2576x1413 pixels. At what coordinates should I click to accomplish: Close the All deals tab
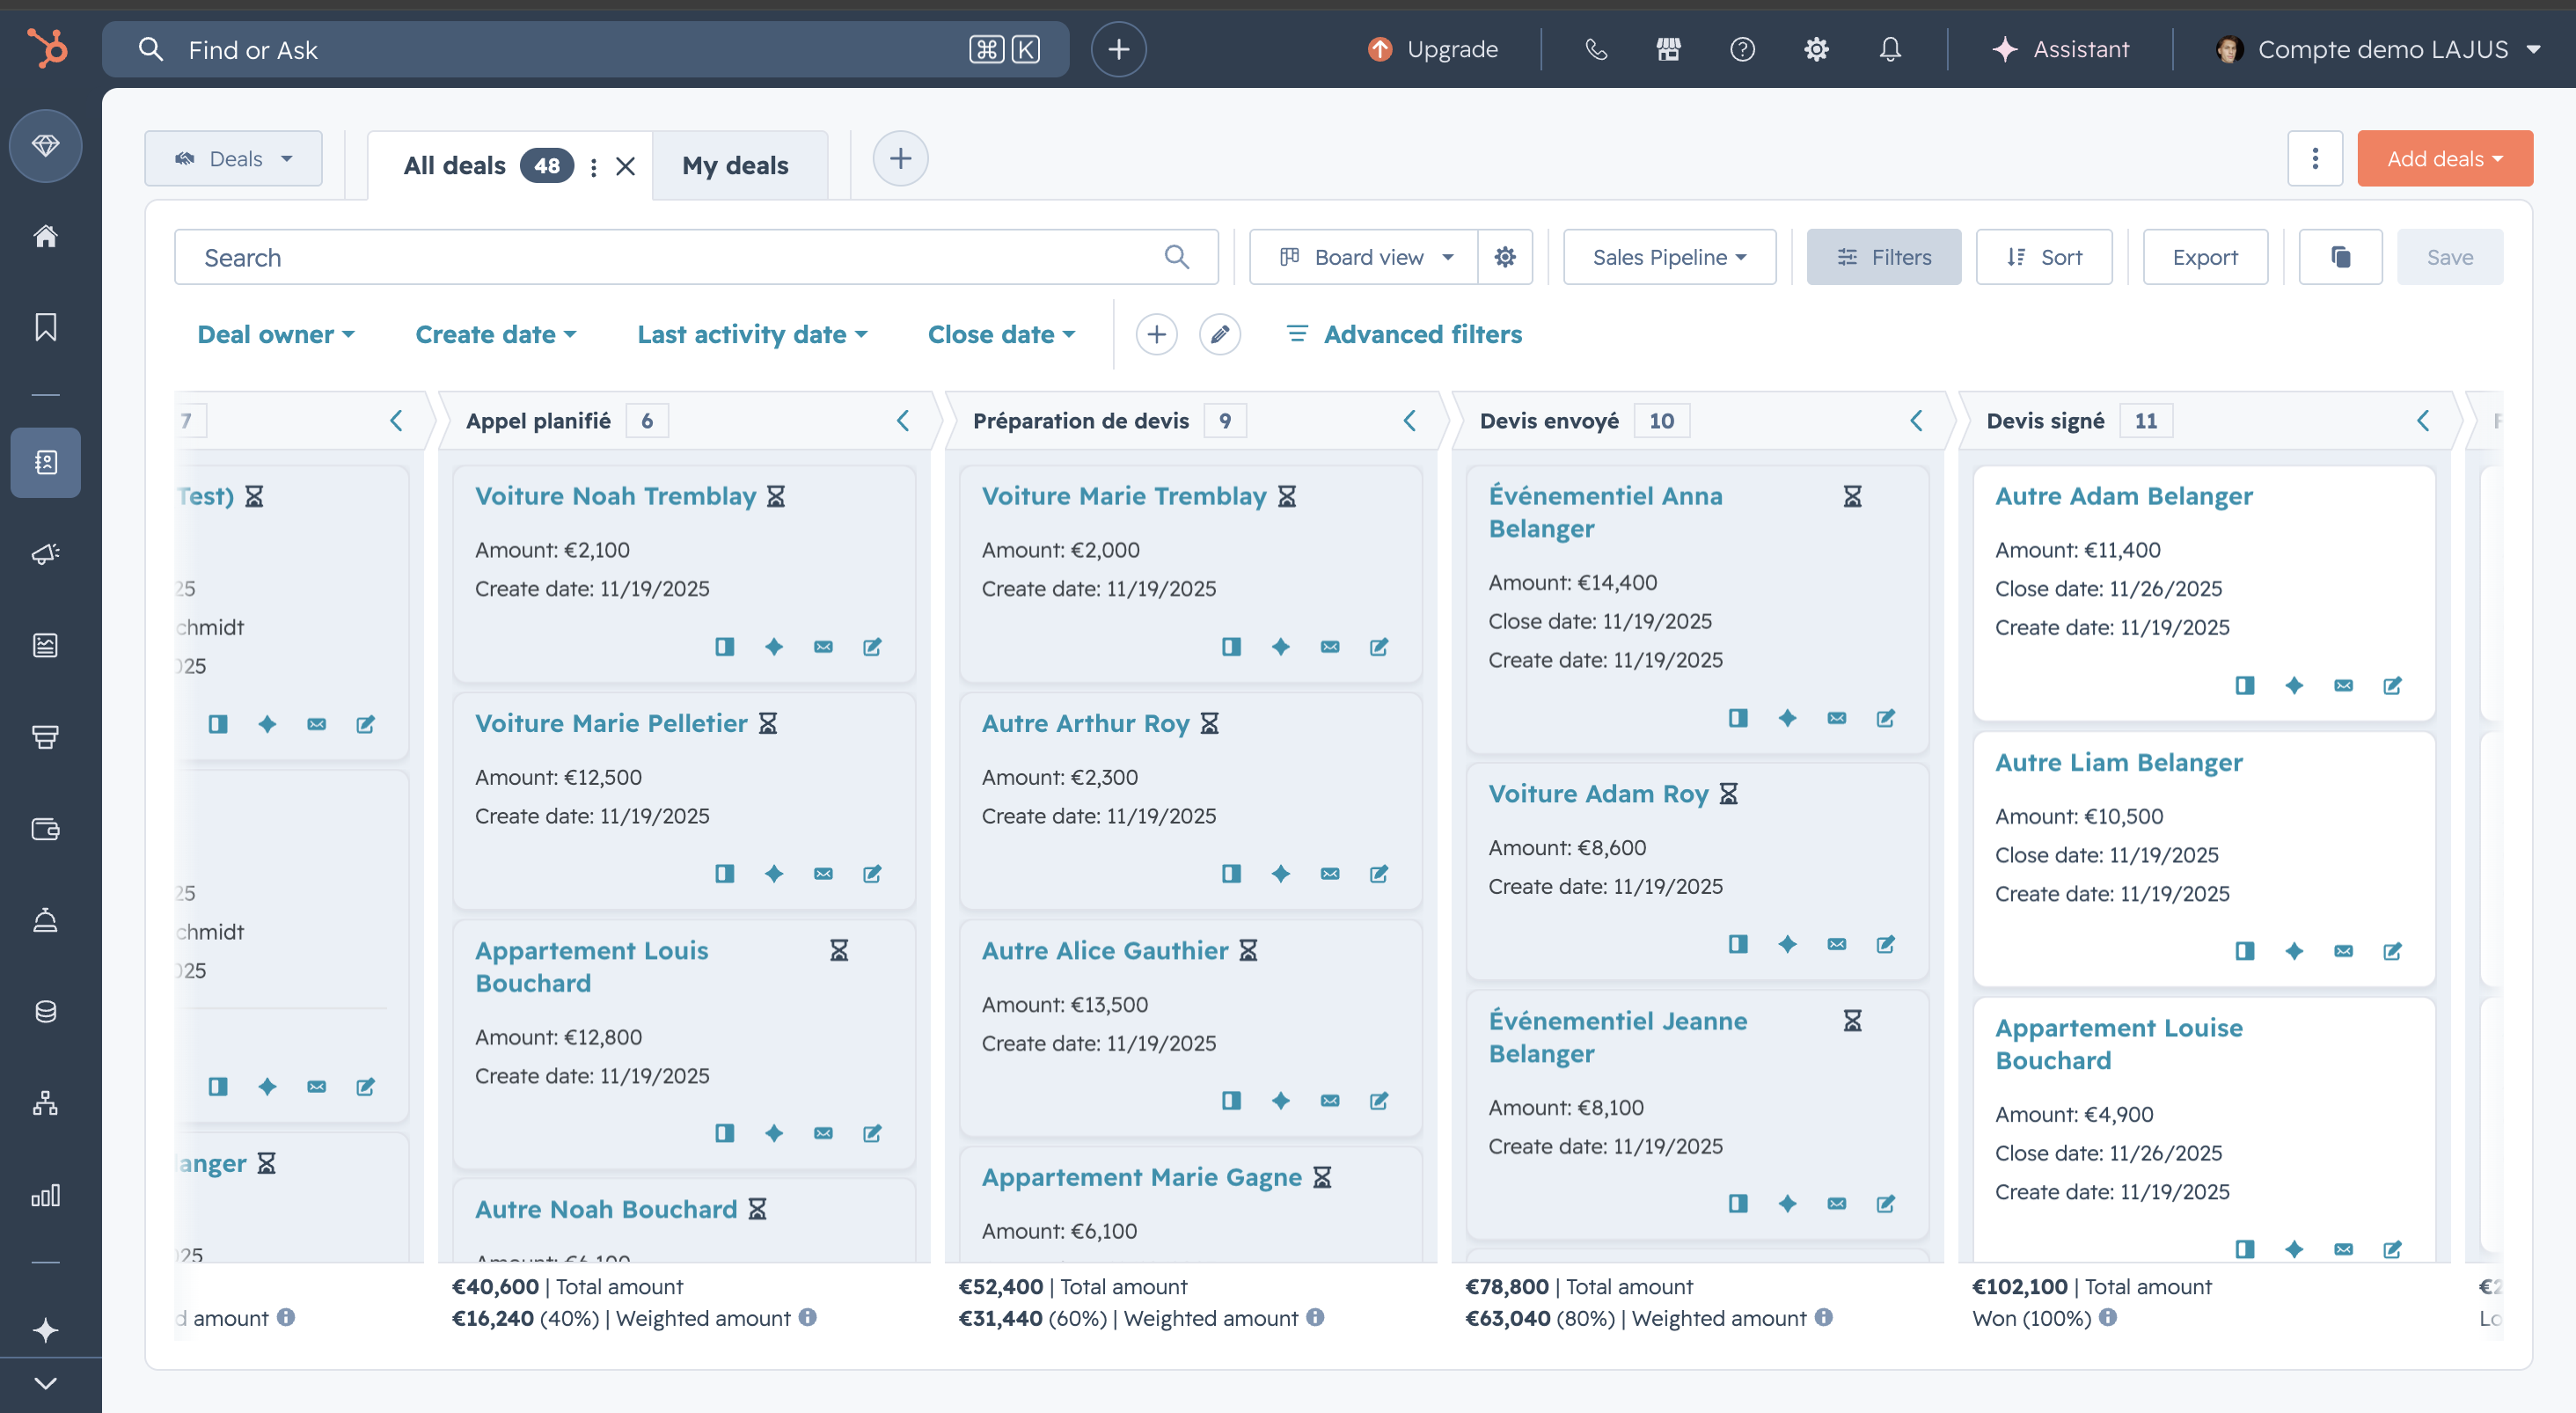pos(625,166)
